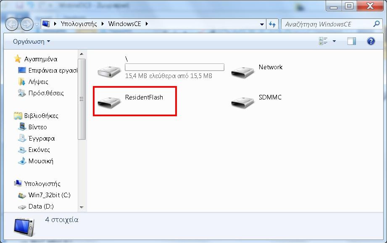Toggle the preview pane button
The height and width of the screenshot is (243, 387).
[x=351, y=41]
